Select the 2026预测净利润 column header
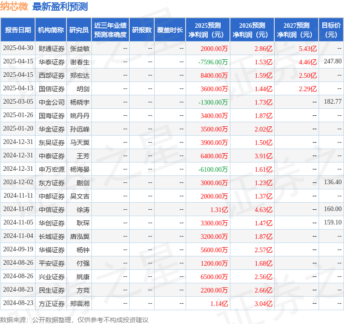The image size is (344, 324). [252, 30]
